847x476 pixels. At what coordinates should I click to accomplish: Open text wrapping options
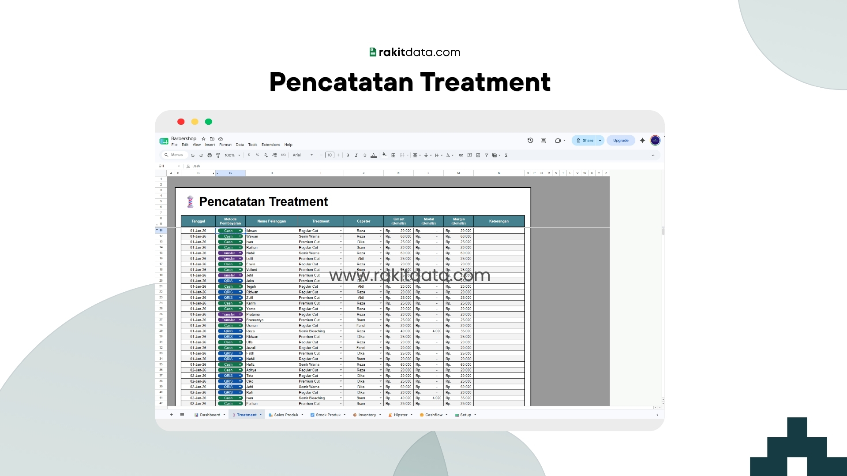click(438, 155)
